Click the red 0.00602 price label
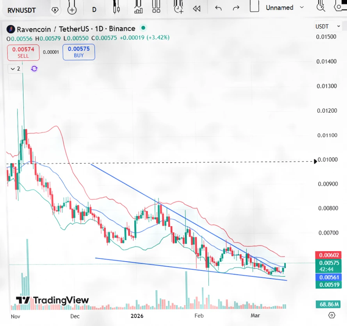347x326 pixels. pos(329,255)
